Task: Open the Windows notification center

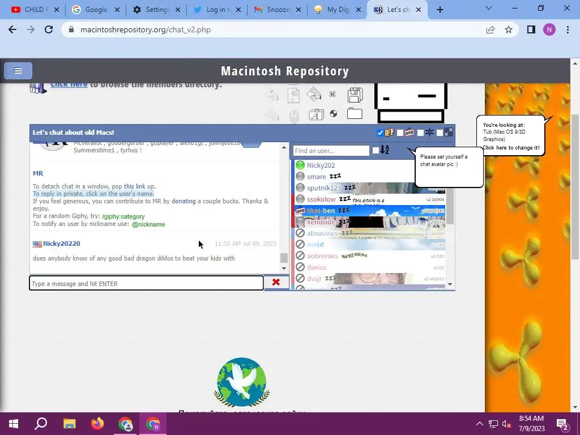Action: pyautogui.click(x=562, y=424)
